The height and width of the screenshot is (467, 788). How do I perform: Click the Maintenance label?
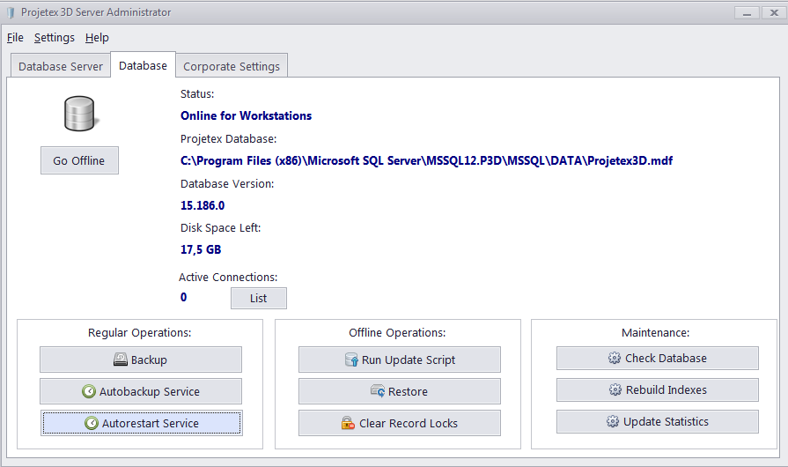coord(655,333)
